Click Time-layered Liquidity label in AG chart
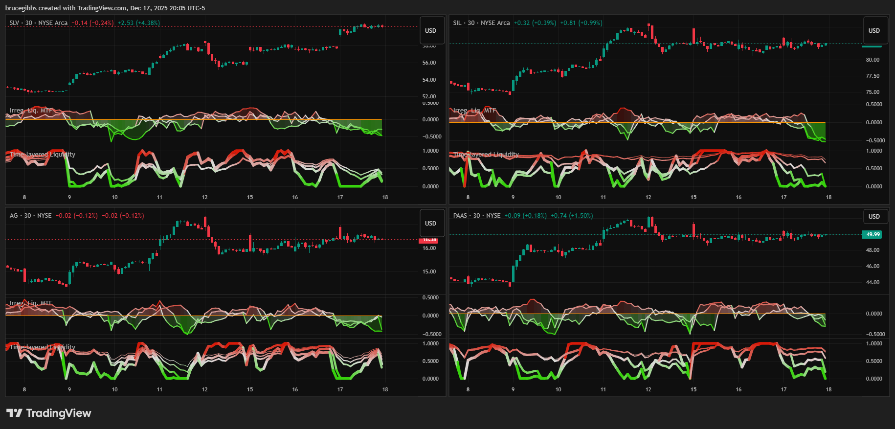The width and height of the screenshot is (895, 429). point(43,347)
